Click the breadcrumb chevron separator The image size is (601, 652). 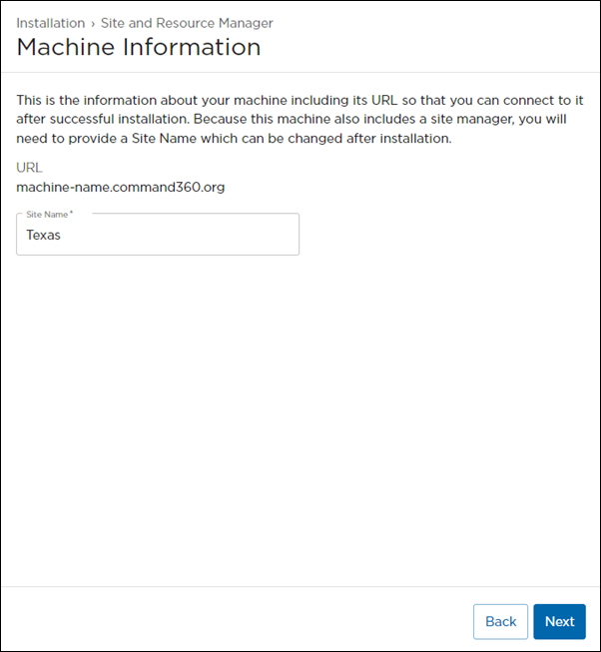tap(93, 23)
